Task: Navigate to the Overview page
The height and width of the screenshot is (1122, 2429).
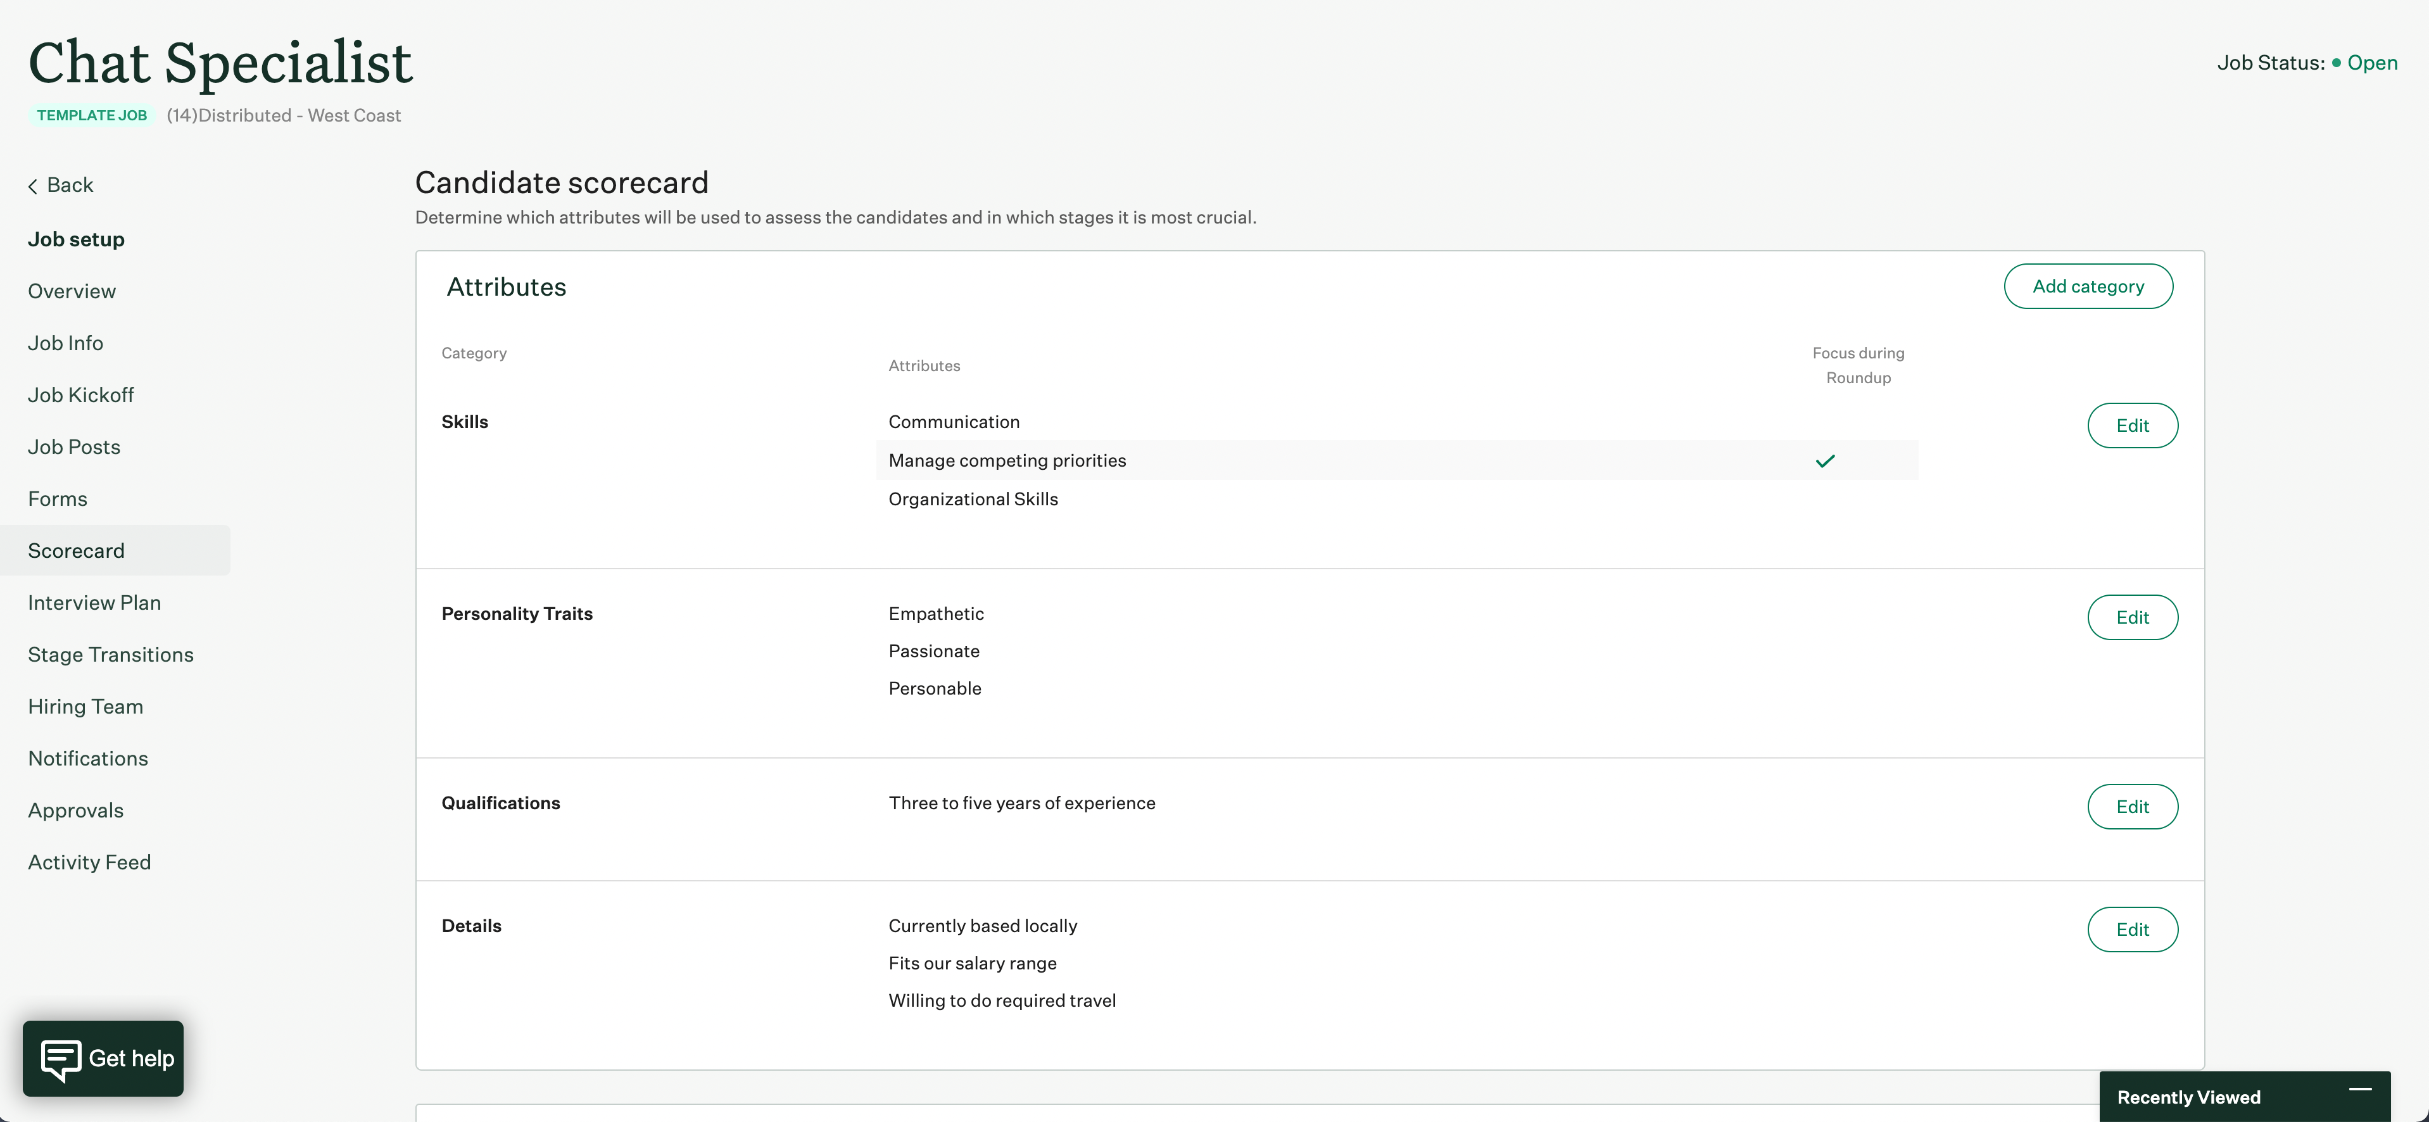Action: coord(71,291)
